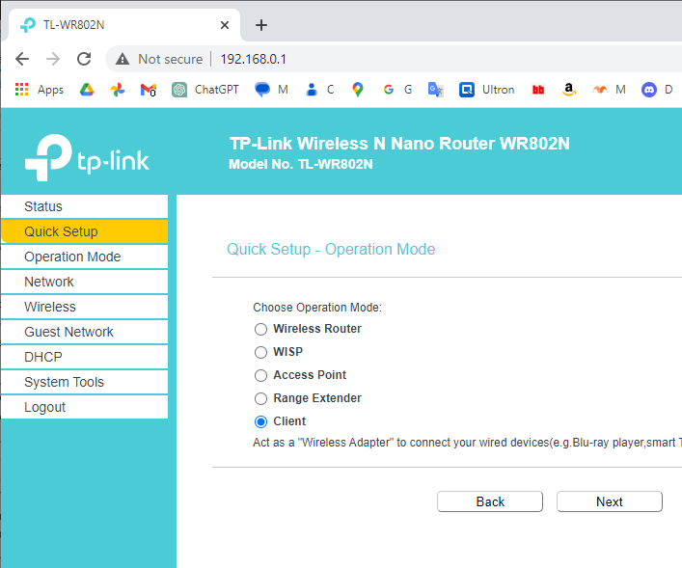Open the ChatGPT bookmark
Image resolution: width=682 pixels, height=568 pixels.
coord(205,90)
